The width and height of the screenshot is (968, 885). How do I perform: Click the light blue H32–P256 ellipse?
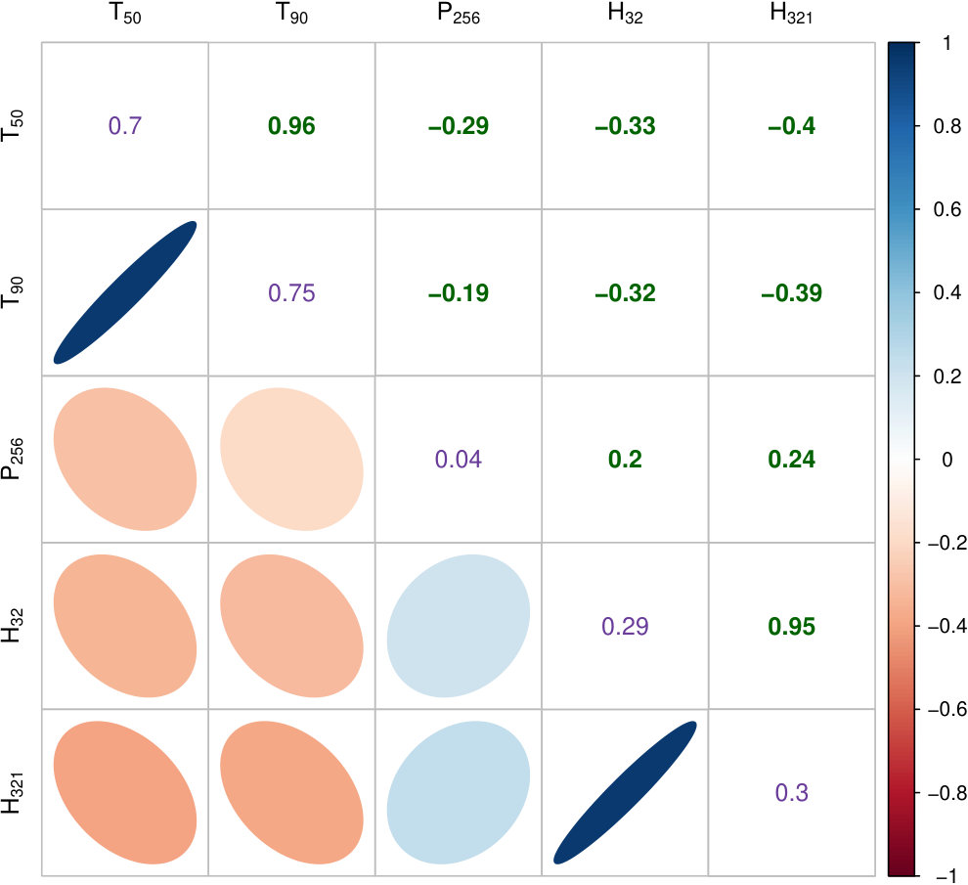pos(458,626)
